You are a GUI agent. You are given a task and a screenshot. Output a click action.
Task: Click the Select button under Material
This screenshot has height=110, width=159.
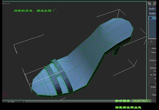[x=154, y=95]
